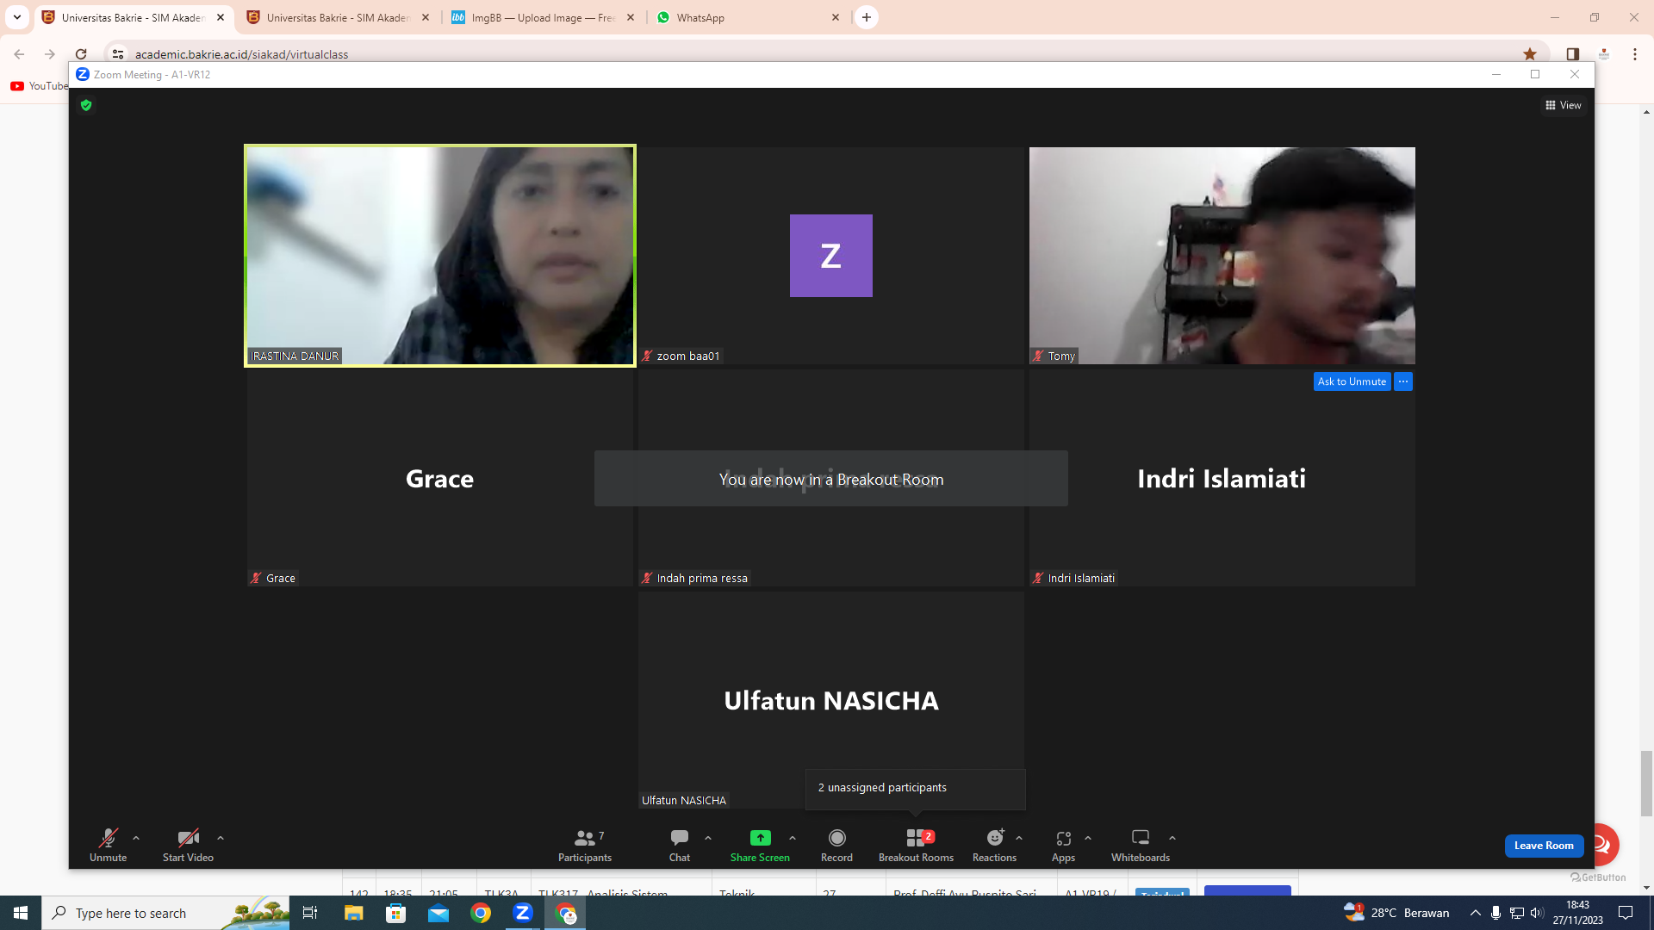The width and height of the screenshot is (1654, 930).
Task: Close the WhatsApp browser tab
Action: [x=835, y=17]
